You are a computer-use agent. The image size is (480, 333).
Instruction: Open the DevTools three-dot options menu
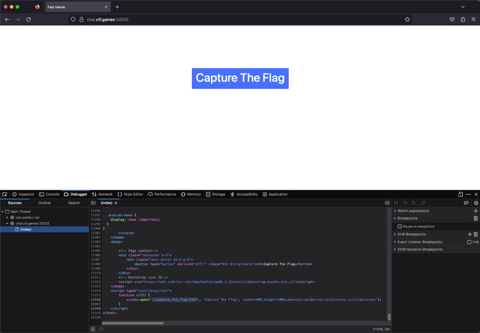coord(469,194)
